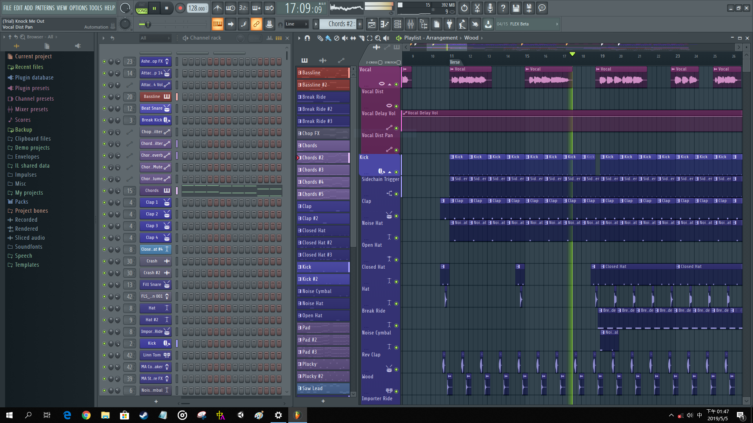Screen dimensions: 753x423
Task: Stop playback with the stop button
Action: [167, 8]
